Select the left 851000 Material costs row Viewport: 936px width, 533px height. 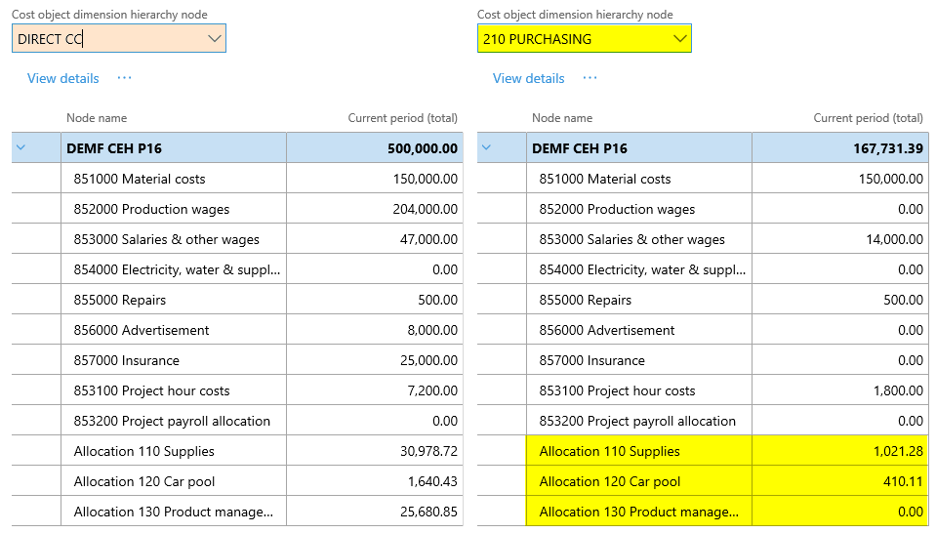[x=140, y=179]
